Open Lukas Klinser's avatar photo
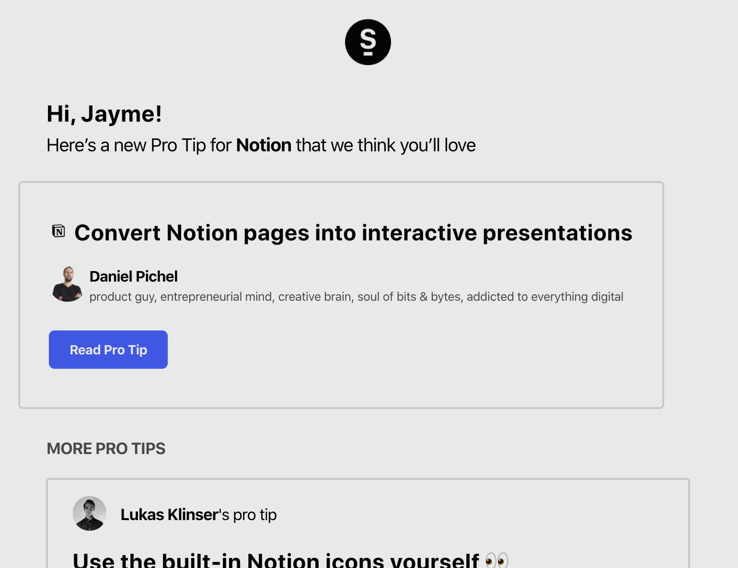 (x=90, y=513)
